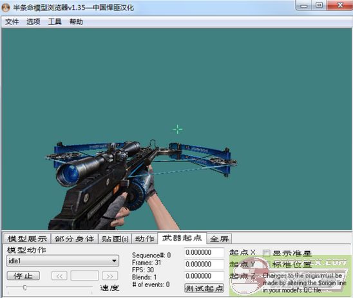
Task: Select the 武器起点 tab
Action: click(182, 238)
